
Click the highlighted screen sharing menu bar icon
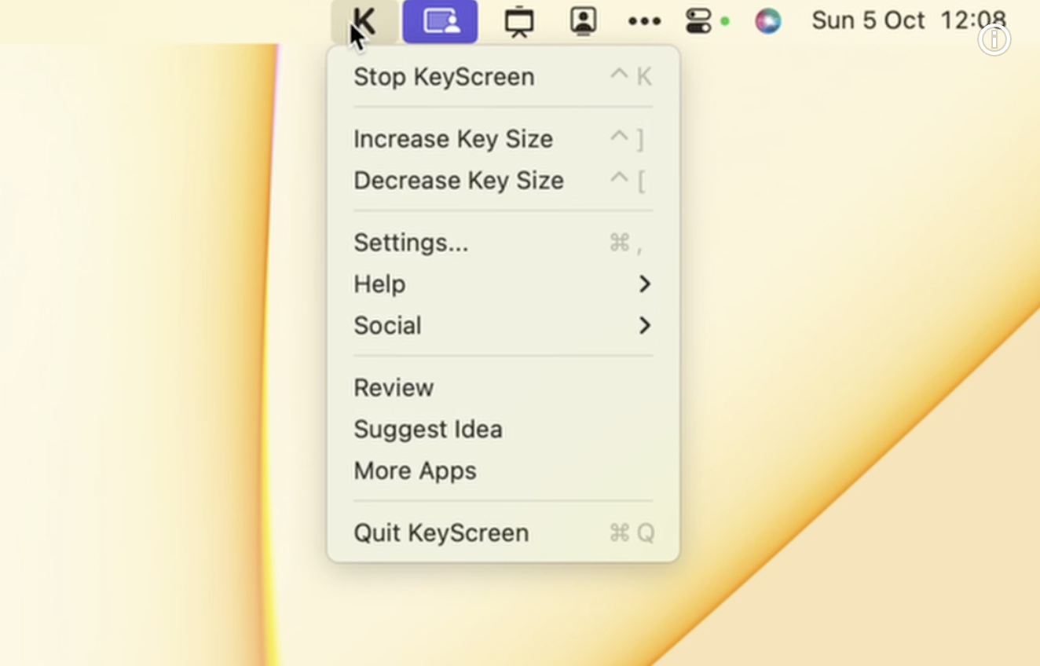(x=440, y=21)
